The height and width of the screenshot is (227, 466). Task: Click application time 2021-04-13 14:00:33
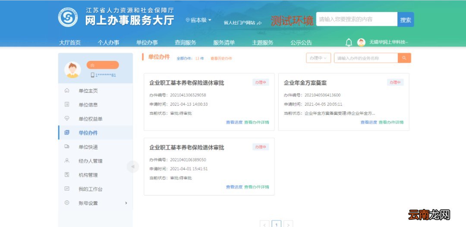(189, 104)
